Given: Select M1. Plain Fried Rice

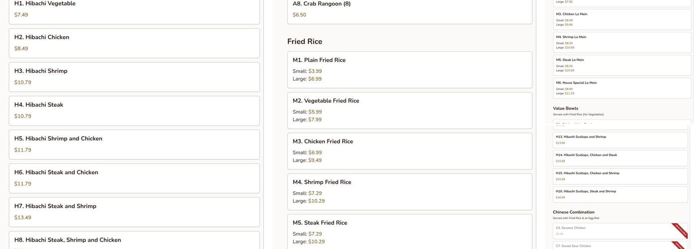Looking at the screenshot, I should (x=409, y=69).
